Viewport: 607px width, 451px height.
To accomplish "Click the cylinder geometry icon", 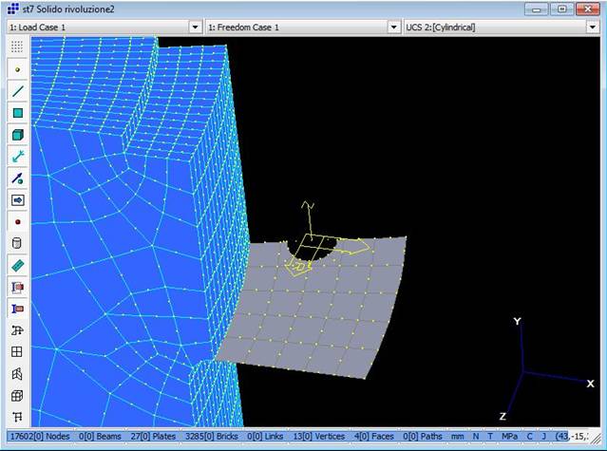I will pos(17,243).
